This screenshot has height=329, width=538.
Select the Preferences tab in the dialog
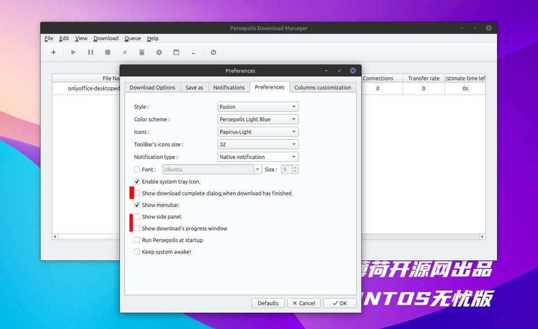coord(270,87)
